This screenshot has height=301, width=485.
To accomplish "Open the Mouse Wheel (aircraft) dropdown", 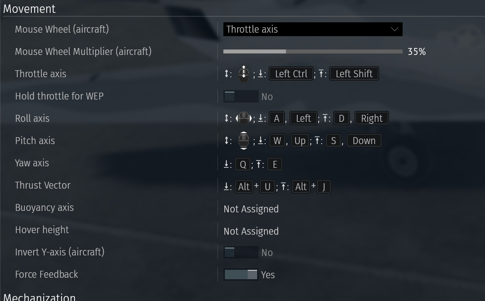I will (x=313, y=30).
